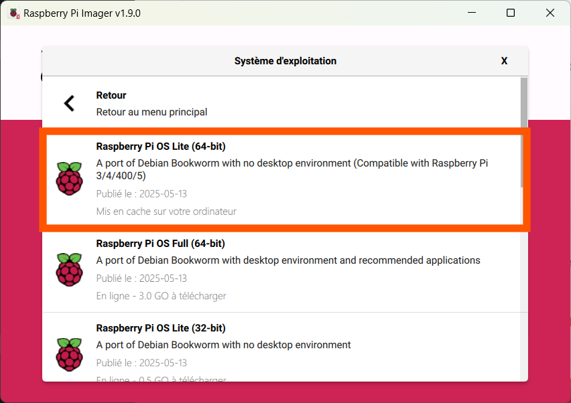Image resolution: width=571 pixels, height=403 pixels.
Task: Click the back chevron arrow icon
Action: (69, 104)
